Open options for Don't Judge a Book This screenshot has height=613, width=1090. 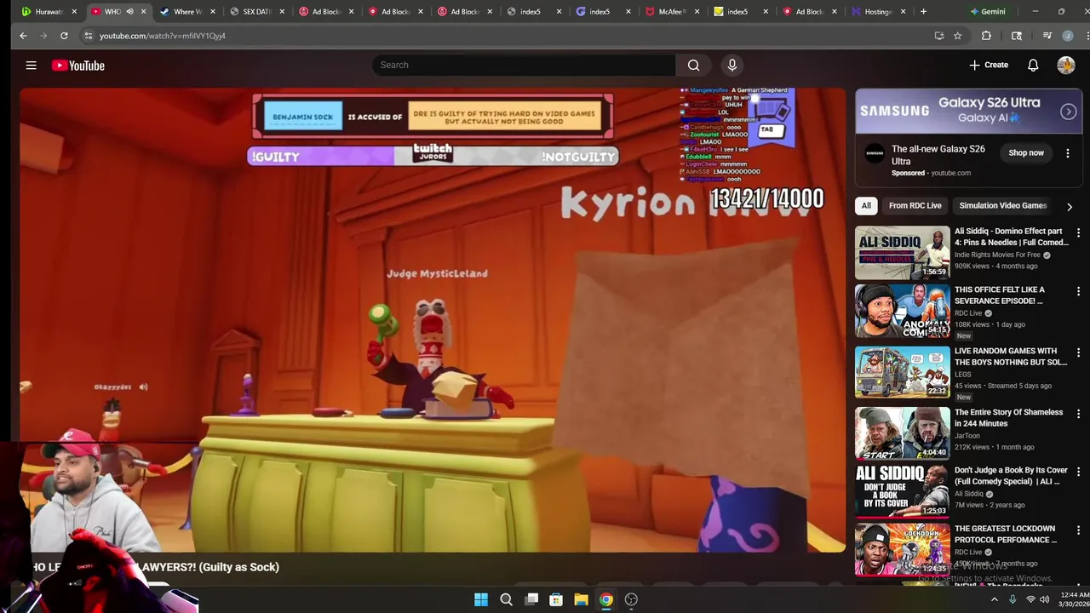(x=1078, y=472)
